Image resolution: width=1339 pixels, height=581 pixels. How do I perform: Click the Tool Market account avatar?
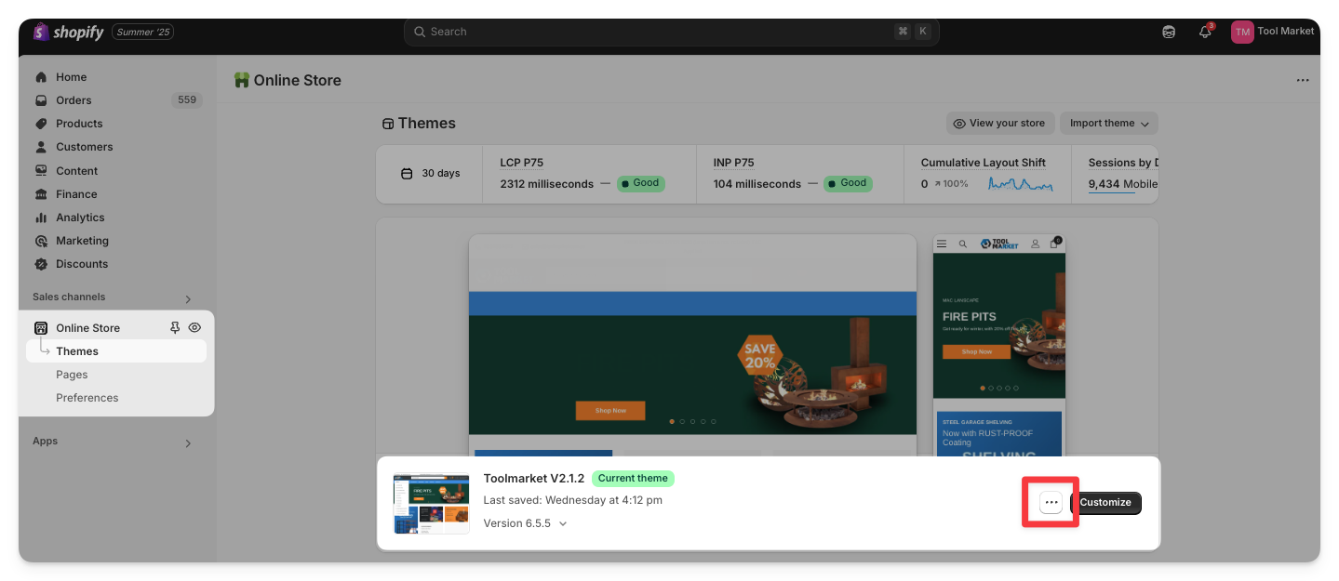(x=1242, y=32)
